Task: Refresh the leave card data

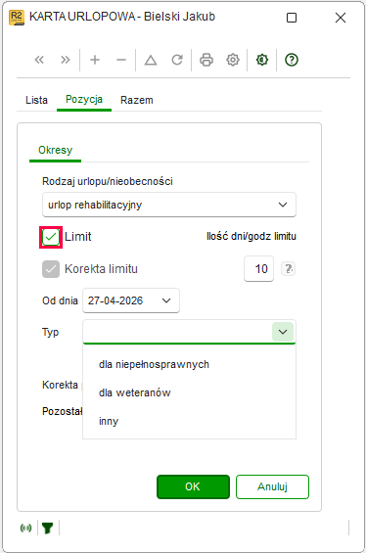Action: (177, 60)
